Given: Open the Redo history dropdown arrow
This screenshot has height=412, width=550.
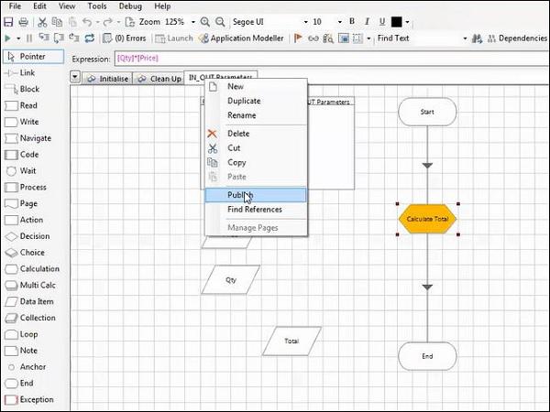Looking at the screenshot, I should tap(118, 22).
